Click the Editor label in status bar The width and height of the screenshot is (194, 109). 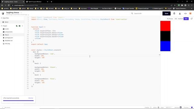pos(155,107)
